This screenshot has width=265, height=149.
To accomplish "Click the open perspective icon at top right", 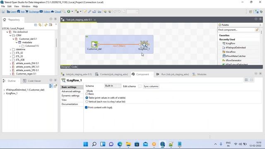I will [251, 12].
